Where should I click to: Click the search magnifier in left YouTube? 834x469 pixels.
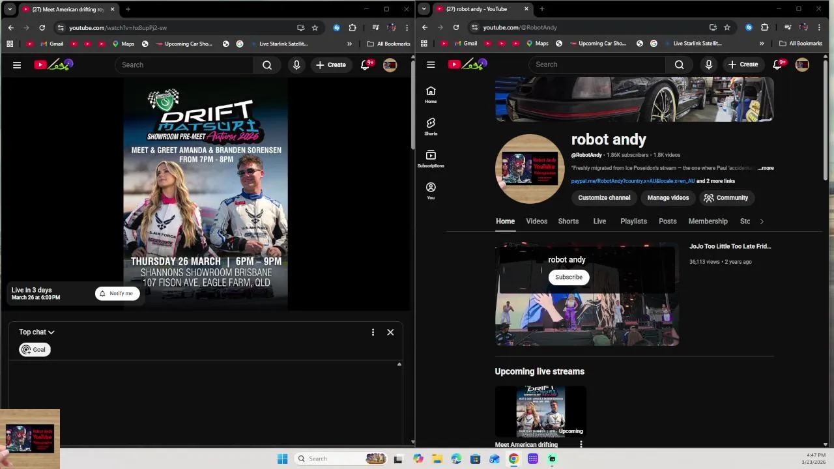click(x=267, y=64)
